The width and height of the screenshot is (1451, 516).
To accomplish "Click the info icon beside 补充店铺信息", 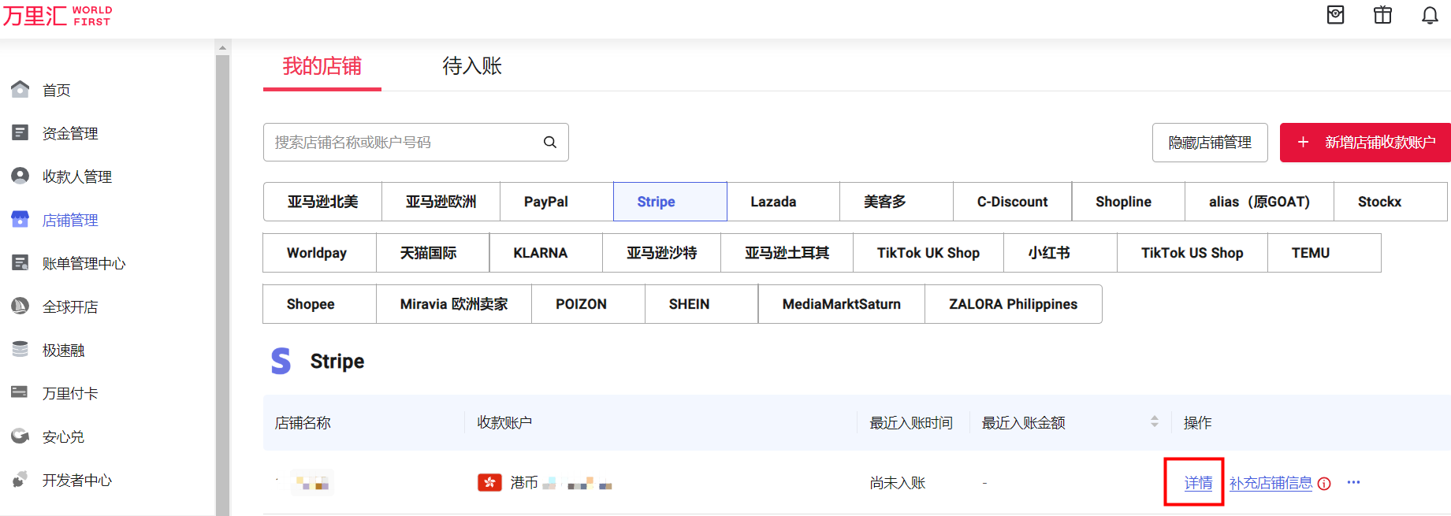I will point(1324,484).
